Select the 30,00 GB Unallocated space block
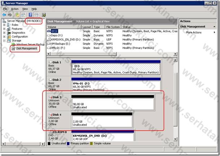220x156 pixels. pyautogui.click(x=113, y=102)
